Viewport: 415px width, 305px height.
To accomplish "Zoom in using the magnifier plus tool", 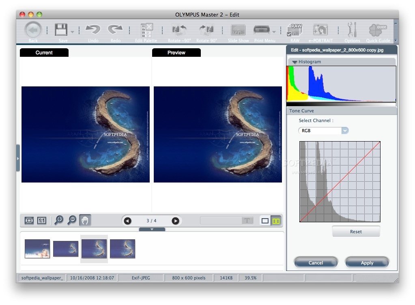I will 58,220.
